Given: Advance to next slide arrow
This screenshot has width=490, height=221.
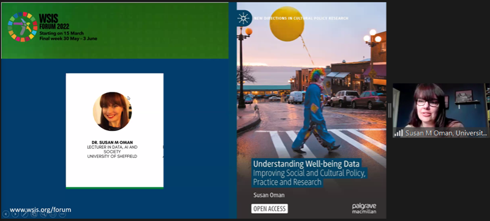Looking at the screenshot, I should 15,214.
